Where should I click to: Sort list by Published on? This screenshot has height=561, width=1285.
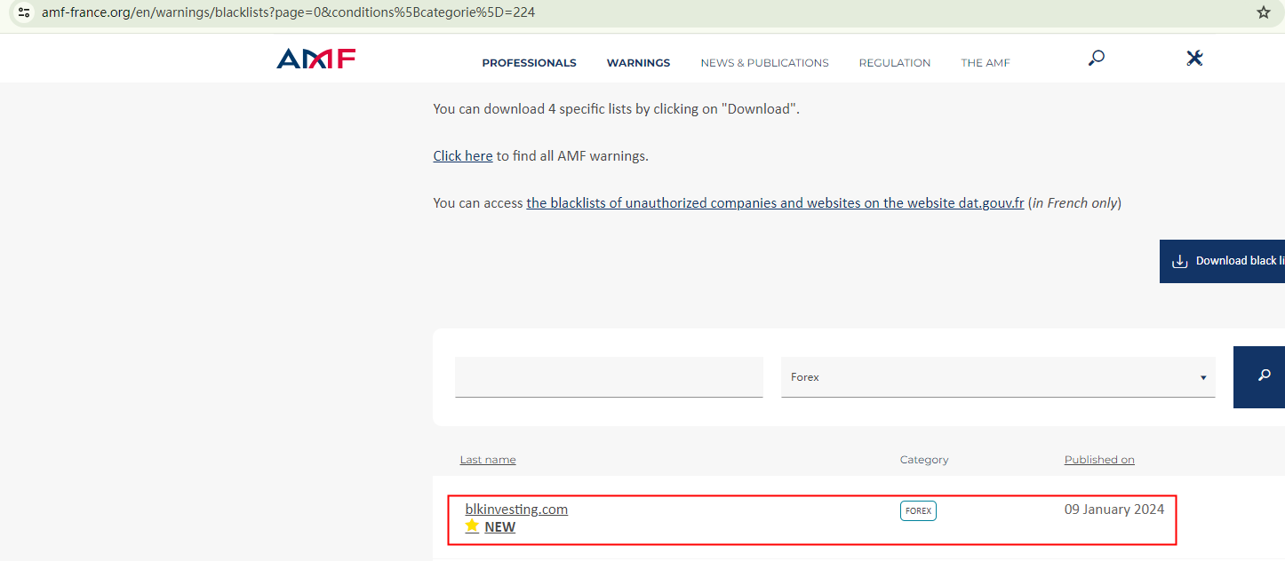point(1099,460)
